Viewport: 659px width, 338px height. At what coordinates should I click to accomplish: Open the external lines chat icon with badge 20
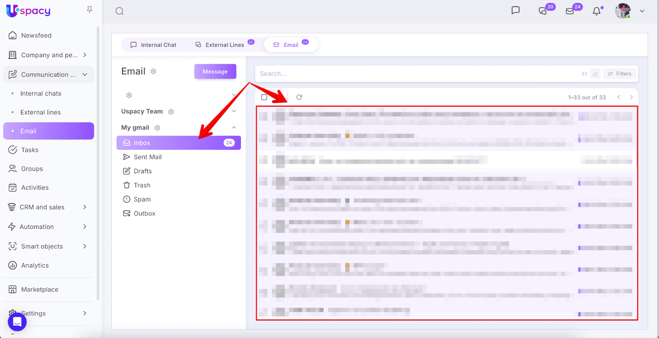[543, 11]
